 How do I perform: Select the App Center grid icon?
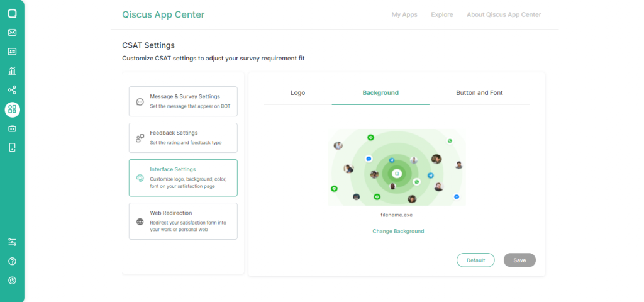[12, 109]
